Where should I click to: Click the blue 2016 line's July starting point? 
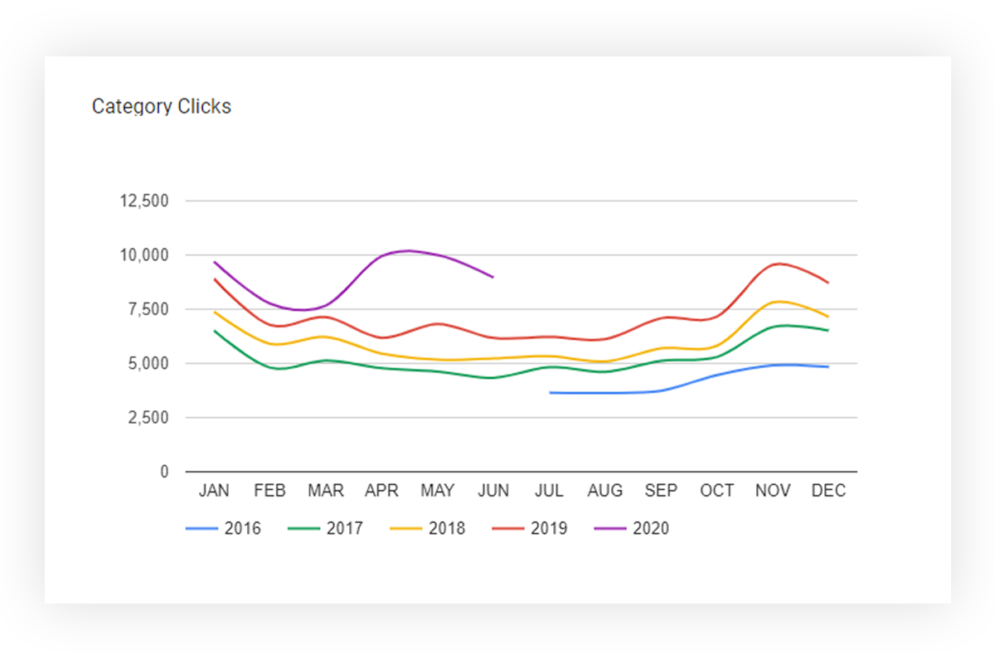[550, 392]
